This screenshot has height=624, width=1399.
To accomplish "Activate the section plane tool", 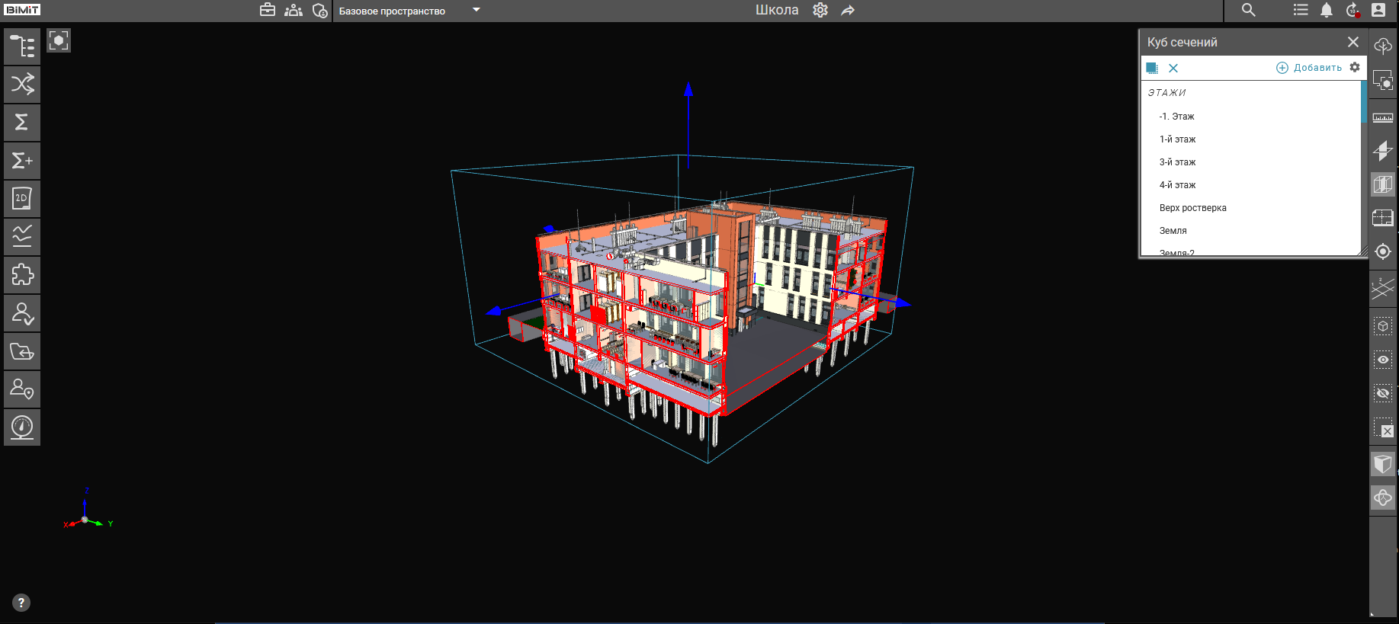I will coord(1382,151).
